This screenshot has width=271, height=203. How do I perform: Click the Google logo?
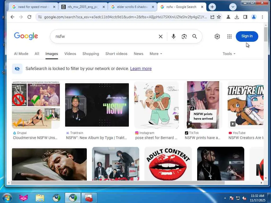coord(26,36)
